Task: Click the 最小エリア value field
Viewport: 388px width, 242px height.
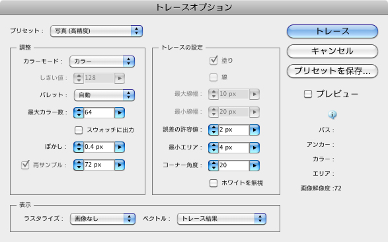Action: point(234,147)
